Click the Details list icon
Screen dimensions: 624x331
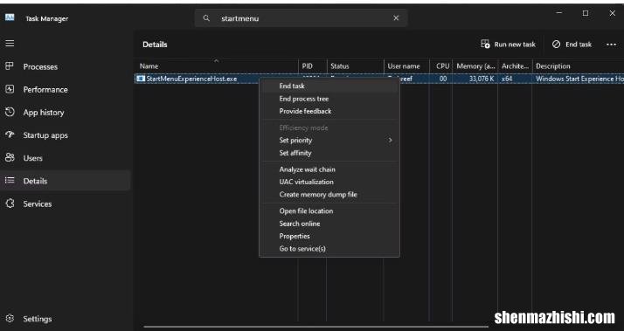(10, 180)
